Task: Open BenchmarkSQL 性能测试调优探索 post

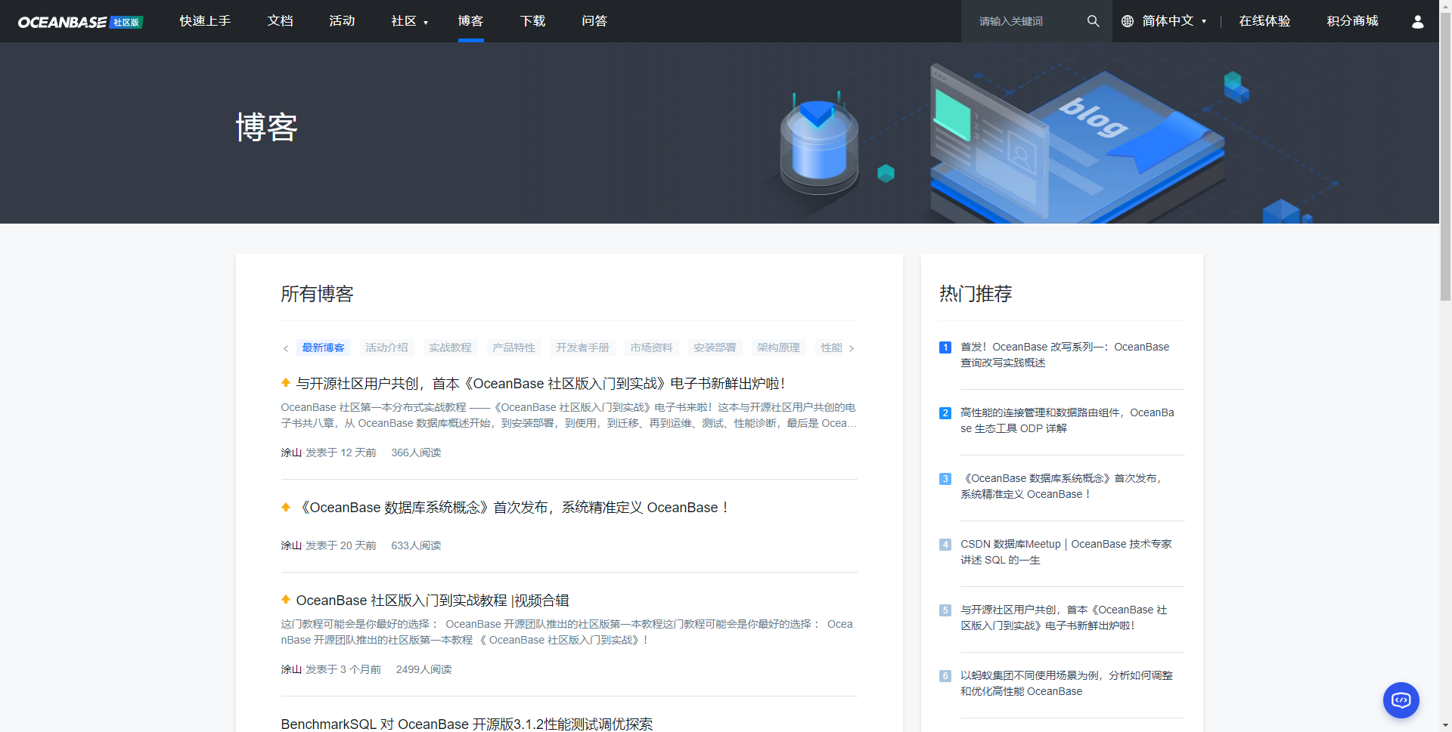Action: [x=467, y=724]
